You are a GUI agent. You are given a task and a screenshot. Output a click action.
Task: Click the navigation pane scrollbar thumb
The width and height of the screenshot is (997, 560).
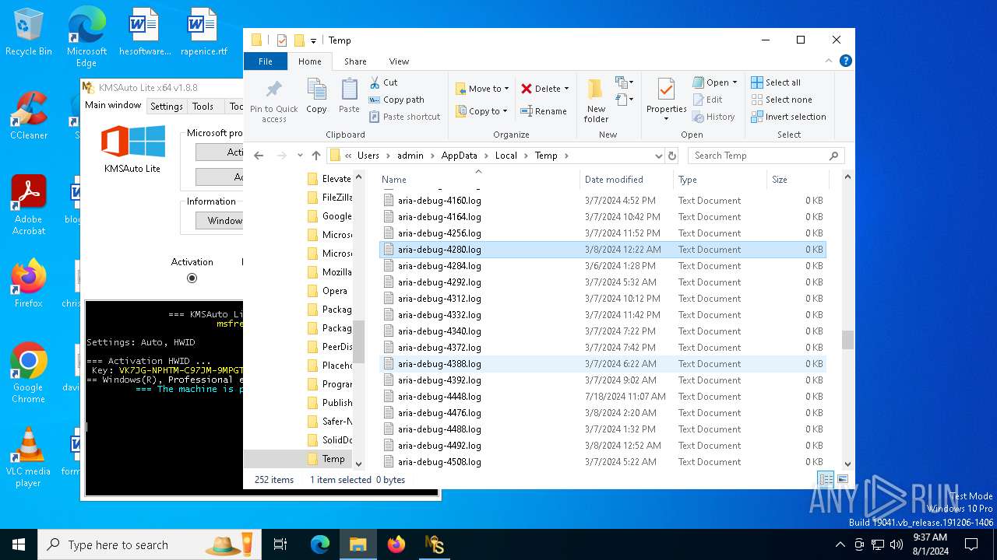pyautogui.click(x=359, y=341)
